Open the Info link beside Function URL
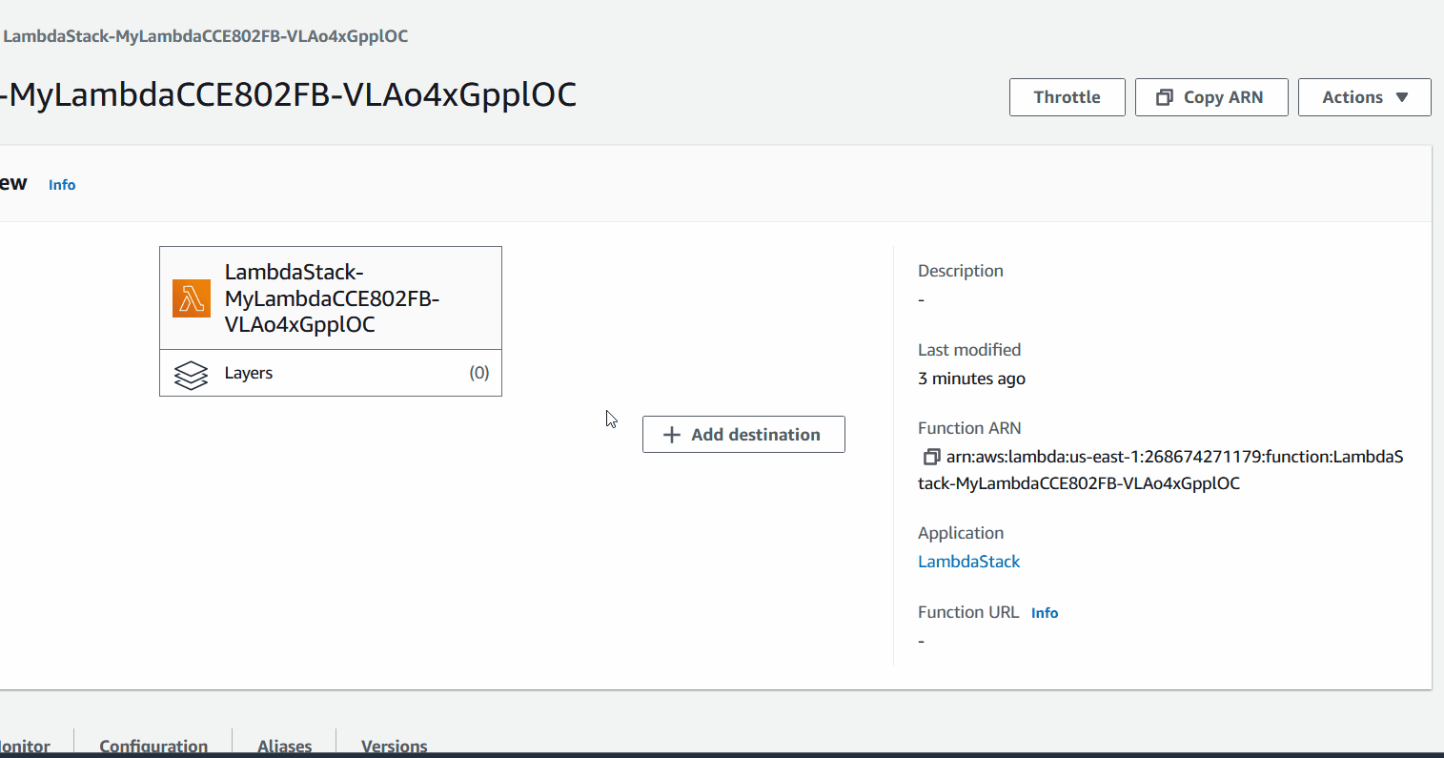 click(1045, 613)
